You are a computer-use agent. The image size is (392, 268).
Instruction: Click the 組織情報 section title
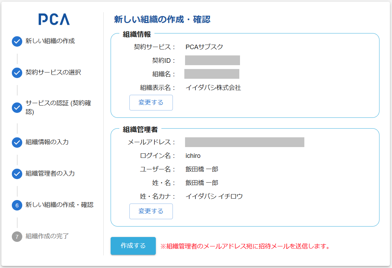[x=137, y=34]
